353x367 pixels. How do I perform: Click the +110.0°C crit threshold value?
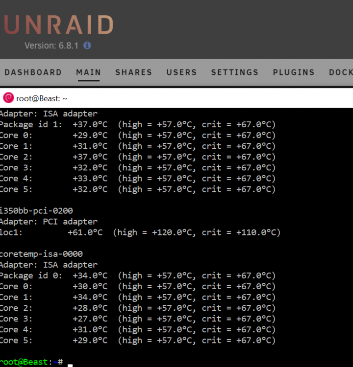(256, 232)
